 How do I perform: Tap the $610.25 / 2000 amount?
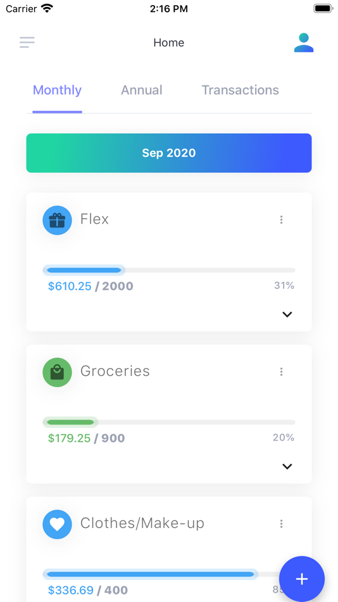(x=91, y=286)
